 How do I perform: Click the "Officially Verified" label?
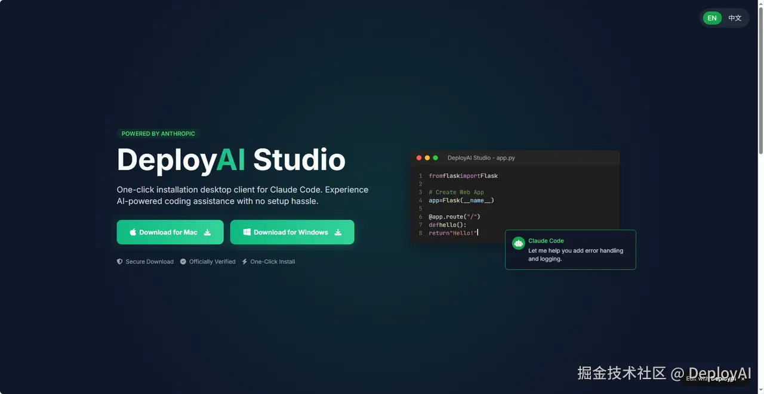212,262
